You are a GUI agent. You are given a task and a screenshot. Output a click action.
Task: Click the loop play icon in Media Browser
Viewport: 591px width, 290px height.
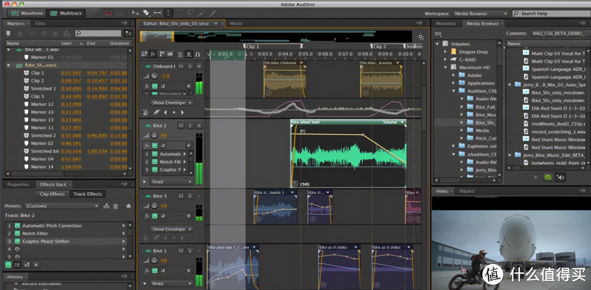click(548, 177)
